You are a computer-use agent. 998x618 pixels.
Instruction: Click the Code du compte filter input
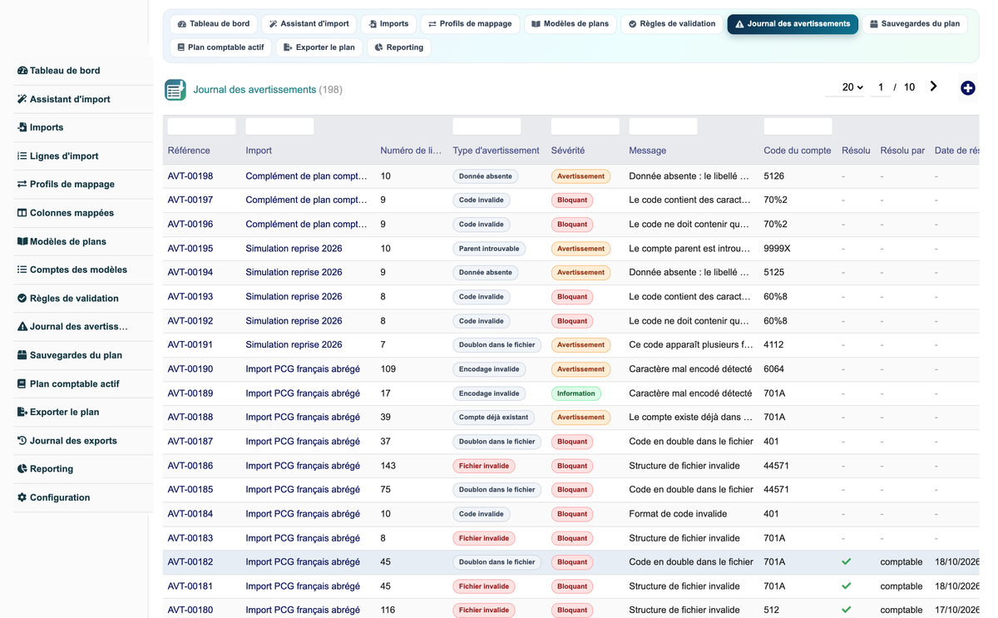click(798, 126)
